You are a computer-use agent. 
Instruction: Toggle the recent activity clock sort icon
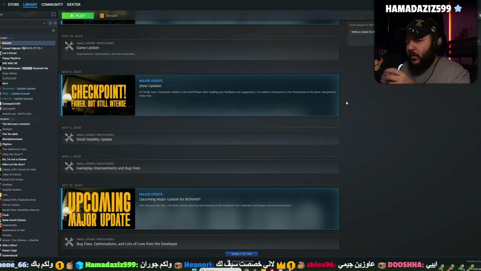tap(50, 23)
